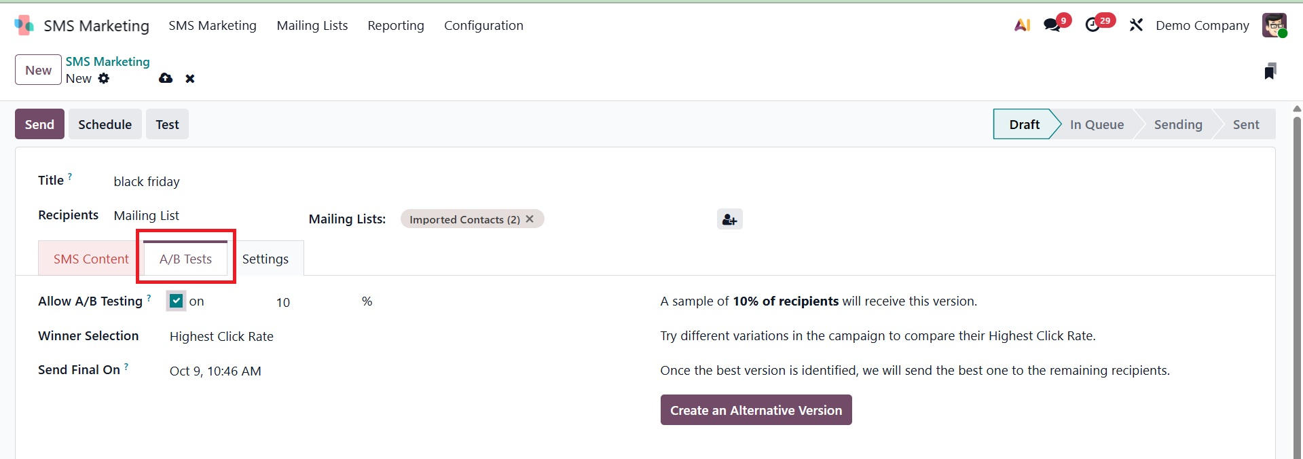Click the Schedule button
Image resolution: width=1303 pixels, height=459 pixels.
coord(105,124)
